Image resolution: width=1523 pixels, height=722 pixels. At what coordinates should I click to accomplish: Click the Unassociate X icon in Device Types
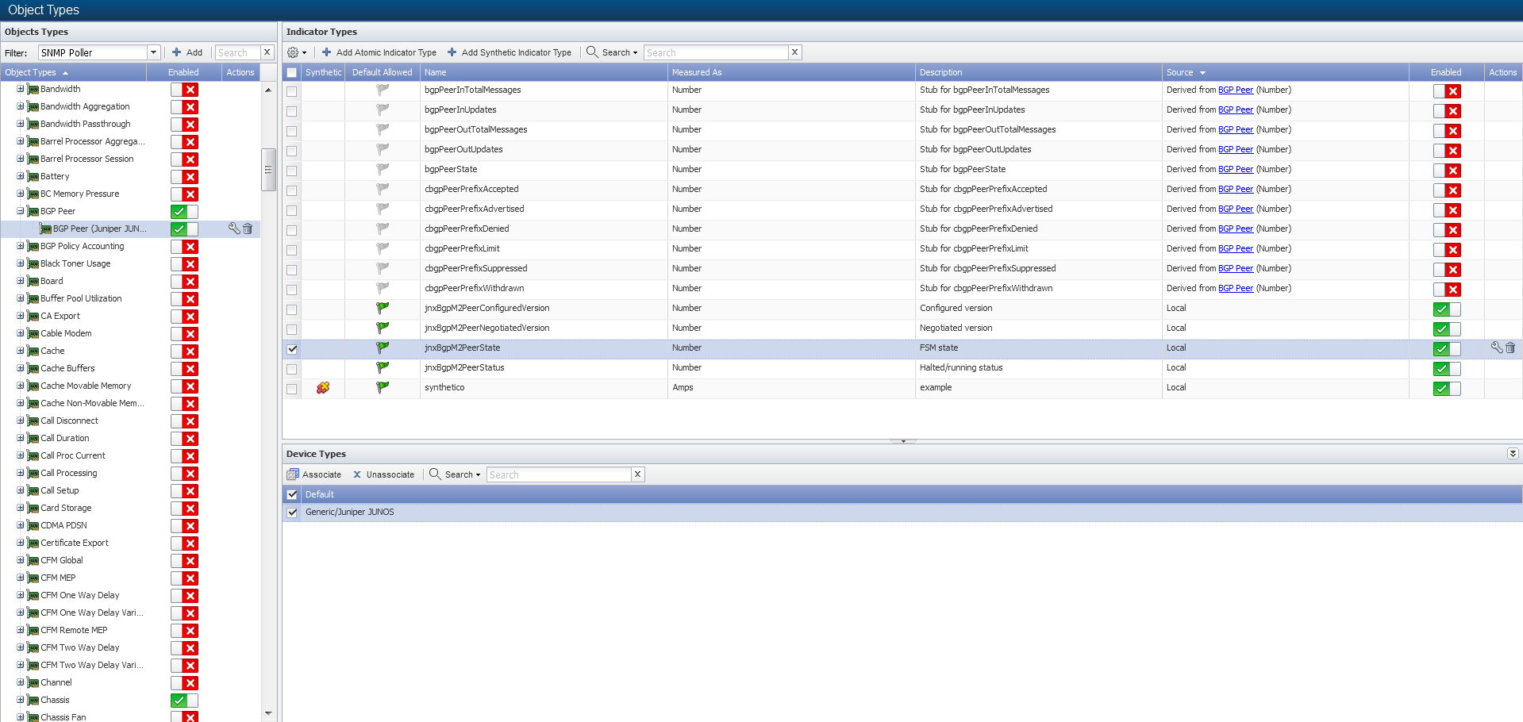pyautogui.click(x=357, y=474)
